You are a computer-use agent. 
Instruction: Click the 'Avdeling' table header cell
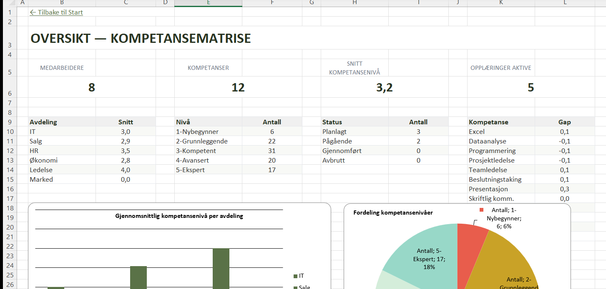pyautogui.click(x=43, y=122)
